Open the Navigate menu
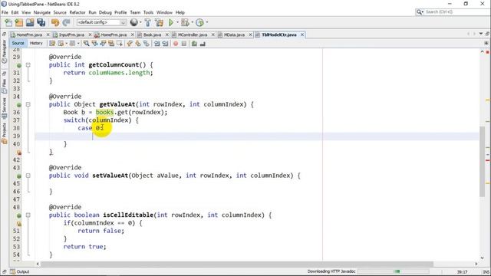This screenshot has width=491, height=276. (42, 12)
